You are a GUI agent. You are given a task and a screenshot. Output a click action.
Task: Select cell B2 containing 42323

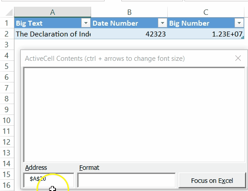[129, 34]
